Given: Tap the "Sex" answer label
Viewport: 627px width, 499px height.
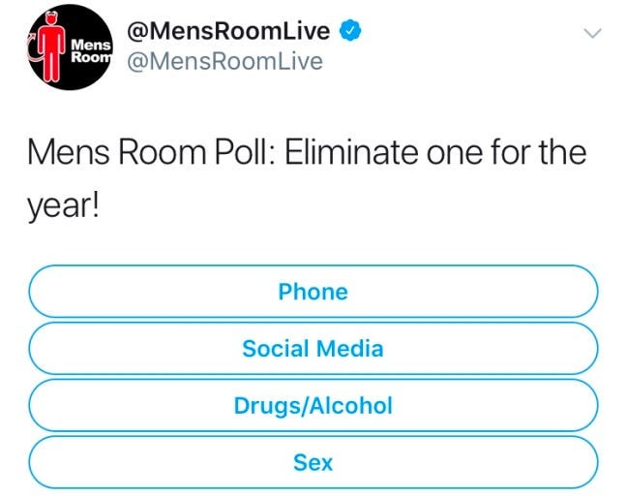Looking at the screenshot, I should click(x=313, y=462).
